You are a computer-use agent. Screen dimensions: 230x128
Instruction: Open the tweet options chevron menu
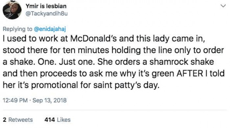coord(223,6)
